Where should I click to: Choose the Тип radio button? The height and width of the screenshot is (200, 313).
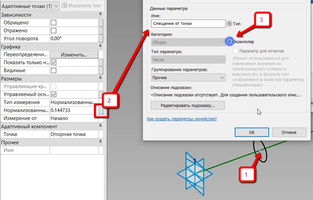click(229, 23)
